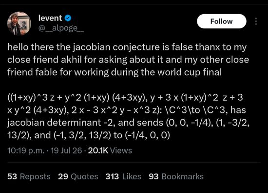Viewport: 268px width, 193px height.
Task: Click the 19 Jul 26 date
Action: tap(66, 150)
